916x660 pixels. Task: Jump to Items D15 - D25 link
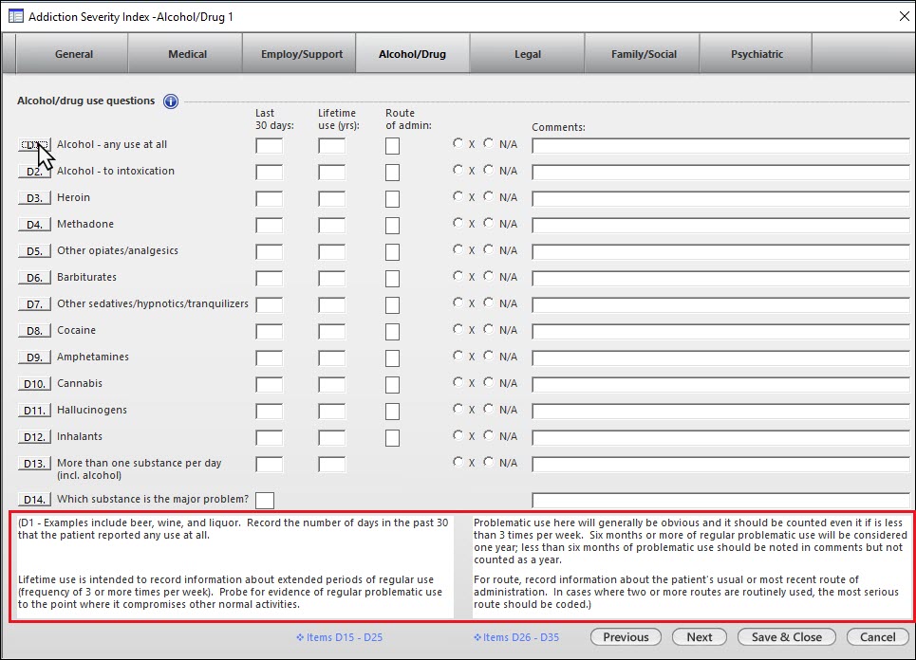point(339,637)
